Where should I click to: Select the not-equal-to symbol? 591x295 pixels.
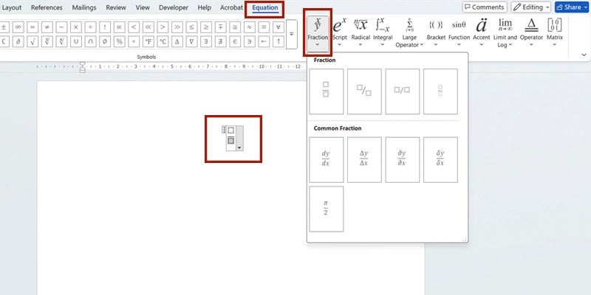pos(47,27)
